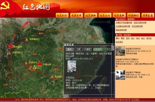Open the 重要事件 navigation tab
Image resolution: width=155 pixels, height=102 pixels.
[76, 15]
